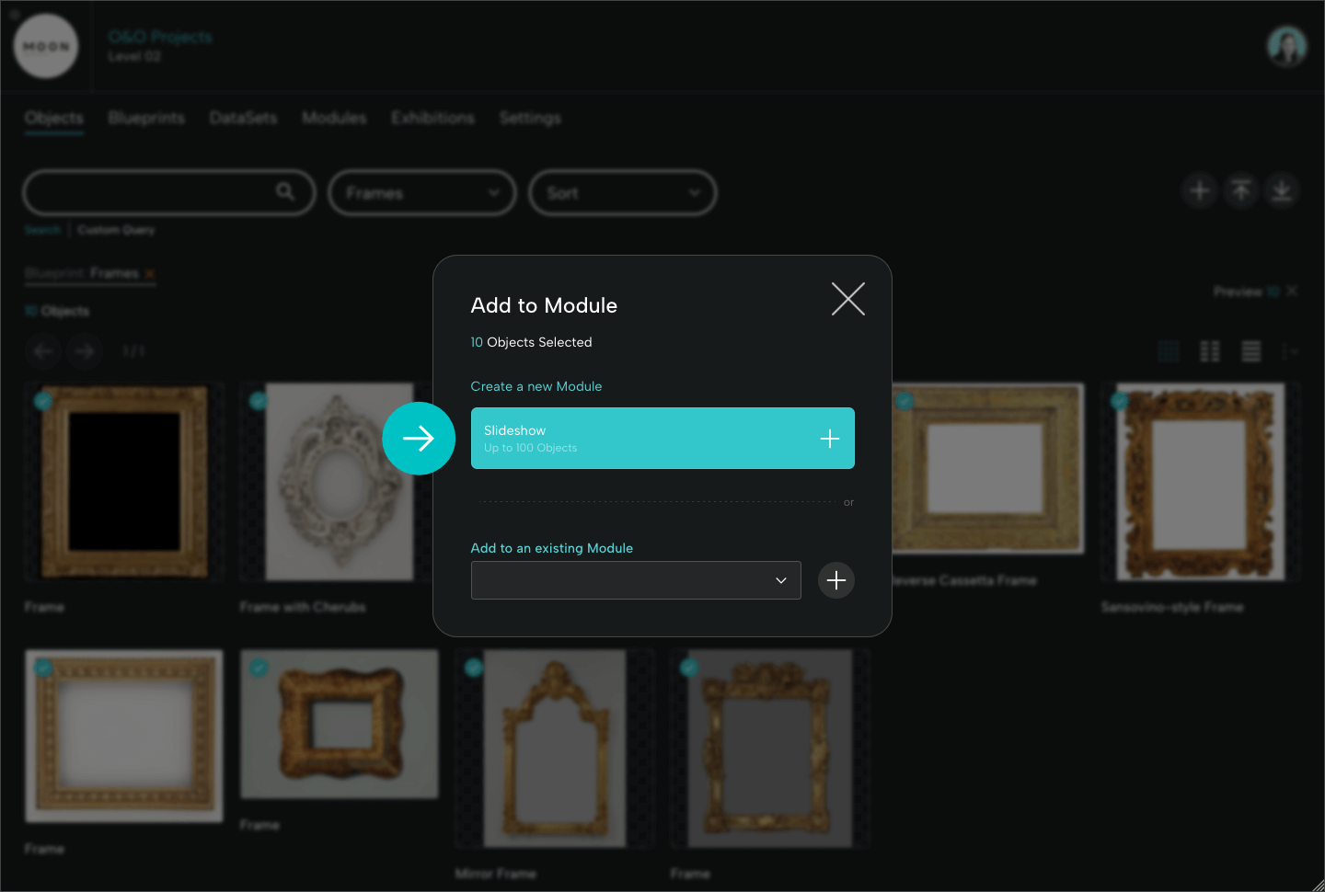Click the magnifying glass search icon

(x=285, y=191)
